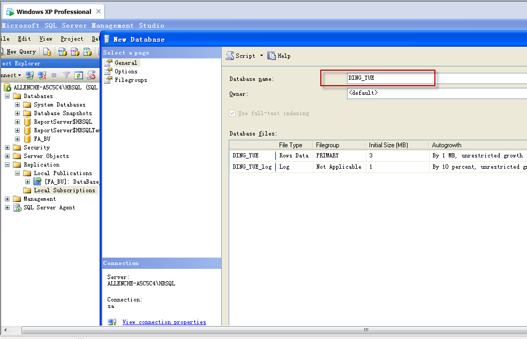Expand the FA_BU database node
This screenshot has width=527, height=339.
coord(18,139)
